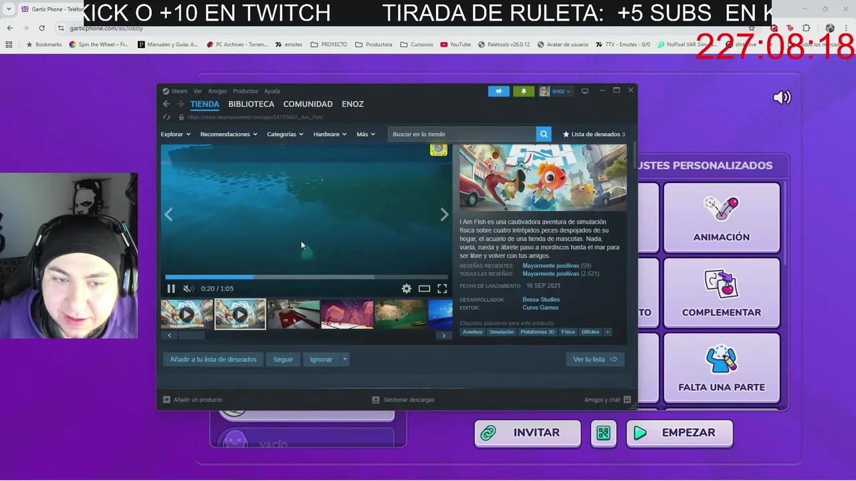This screenshot has height=481, width=856.
Task: Open the Amigos menu
Action: point(217,91)
